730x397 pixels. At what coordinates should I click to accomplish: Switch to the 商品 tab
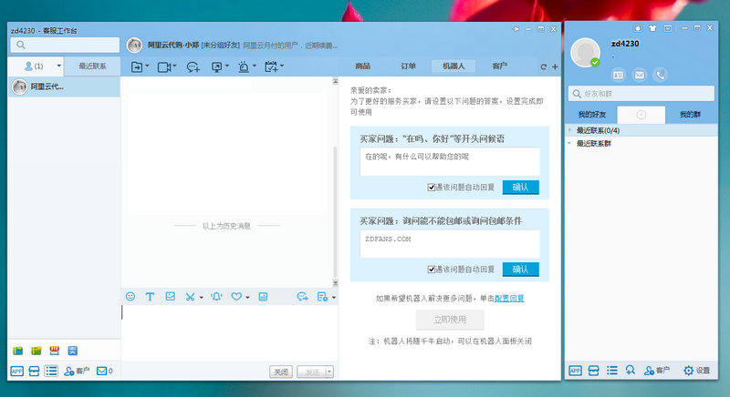(x=362, y=66)
